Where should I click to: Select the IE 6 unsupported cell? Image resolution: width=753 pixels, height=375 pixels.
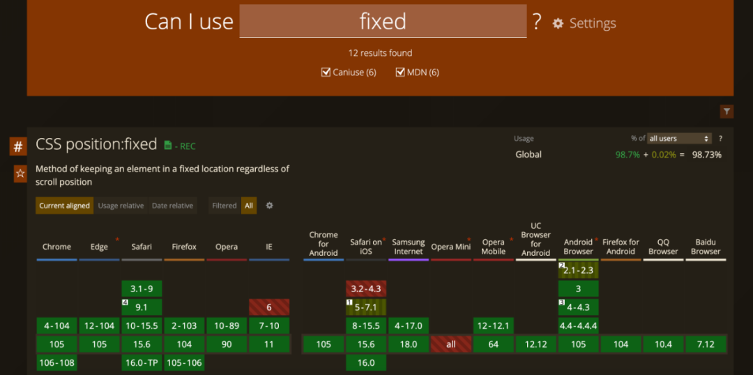pos(269,307)
